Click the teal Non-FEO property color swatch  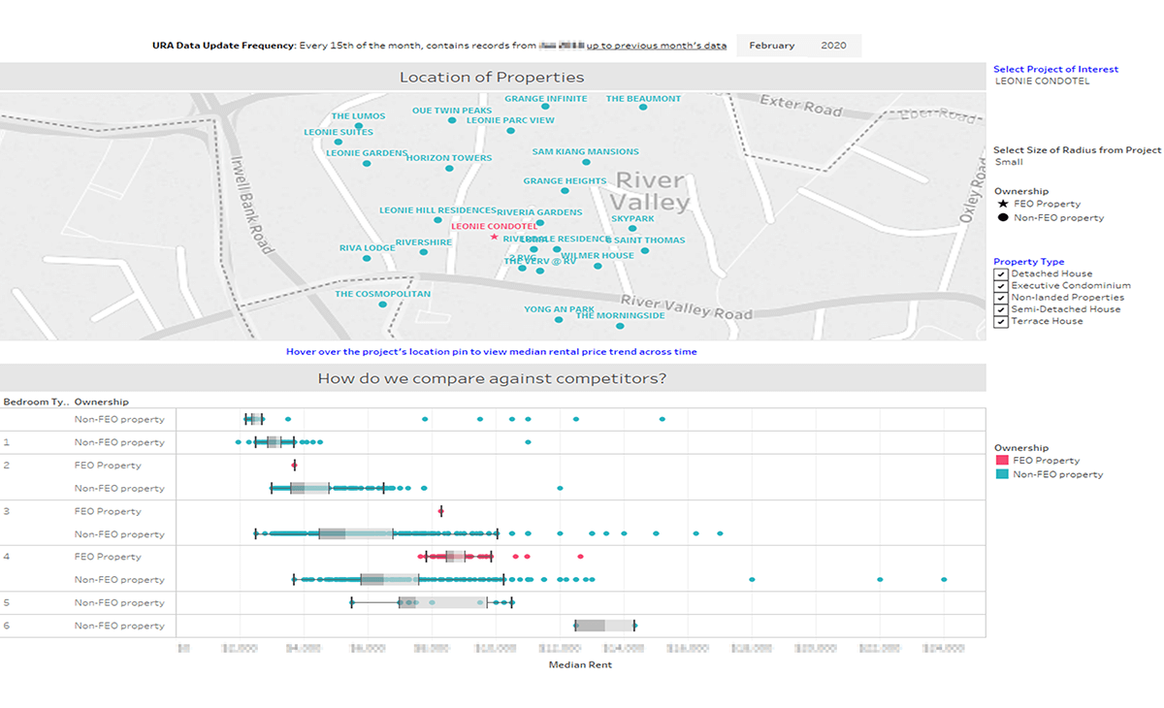point(1003,474)
